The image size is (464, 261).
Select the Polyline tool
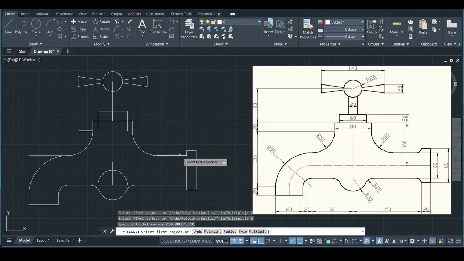pos(21,26)
